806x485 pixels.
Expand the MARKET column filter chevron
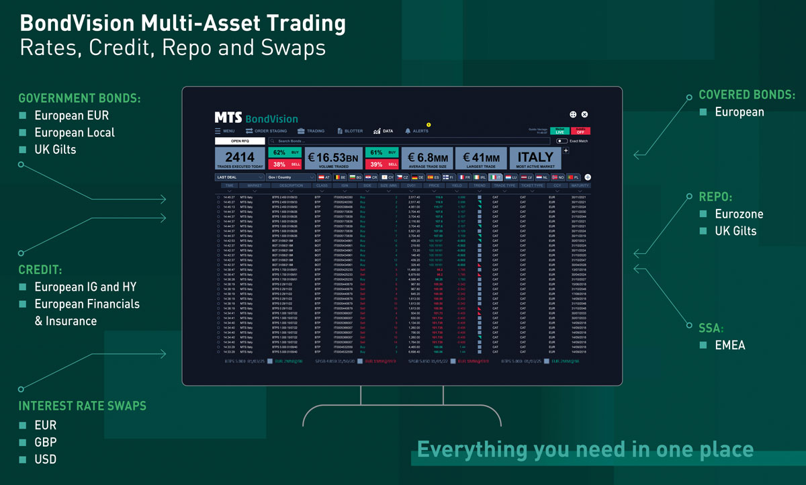255,191
